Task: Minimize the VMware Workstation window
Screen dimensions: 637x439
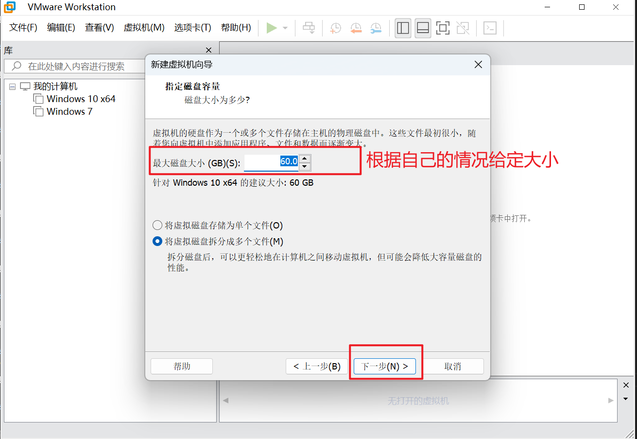Action: click(x=548, y=7)
